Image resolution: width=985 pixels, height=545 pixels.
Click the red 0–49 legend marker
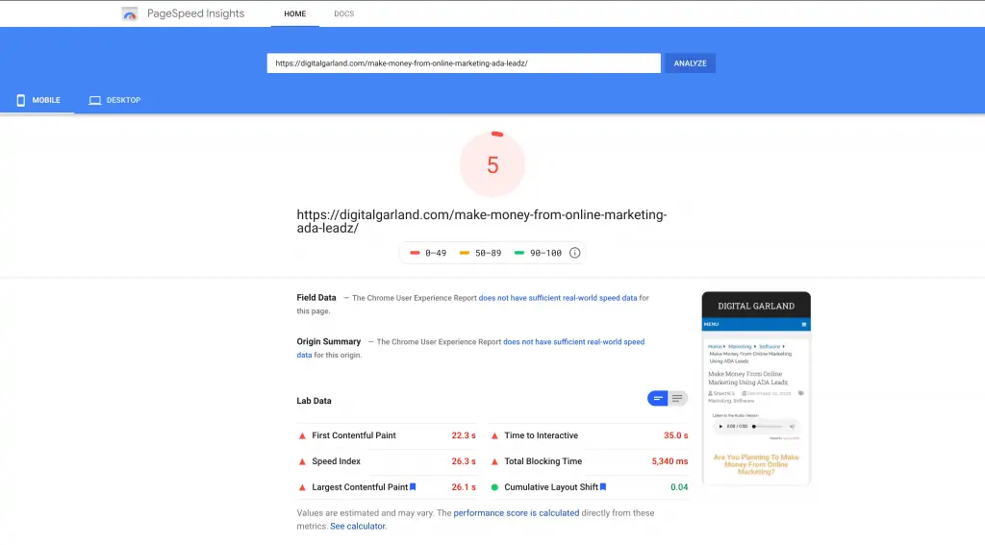(415, 253)
